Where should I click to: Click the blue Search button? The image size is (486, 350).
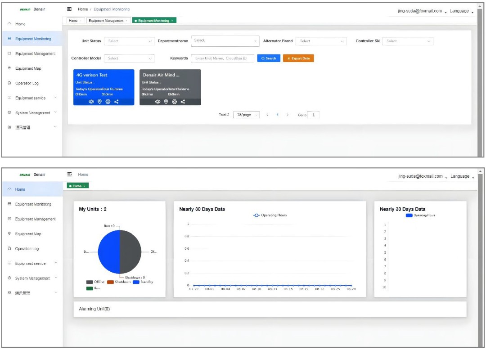point(269,58)
